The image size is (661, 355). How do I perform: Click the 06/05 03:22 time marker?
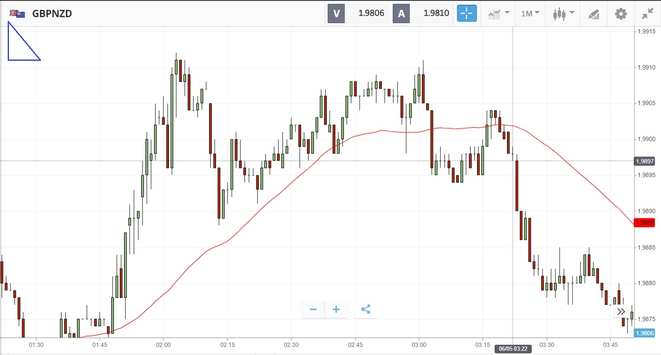coord(513,349)
